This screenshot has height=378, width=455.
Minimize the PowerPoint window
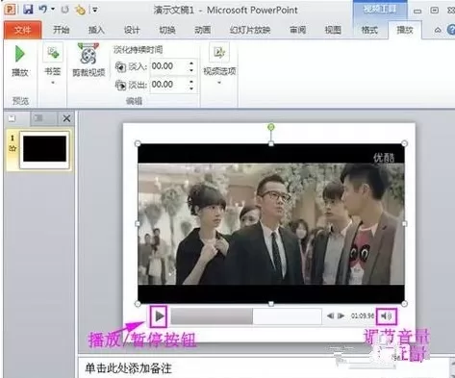tap(417, 12)
